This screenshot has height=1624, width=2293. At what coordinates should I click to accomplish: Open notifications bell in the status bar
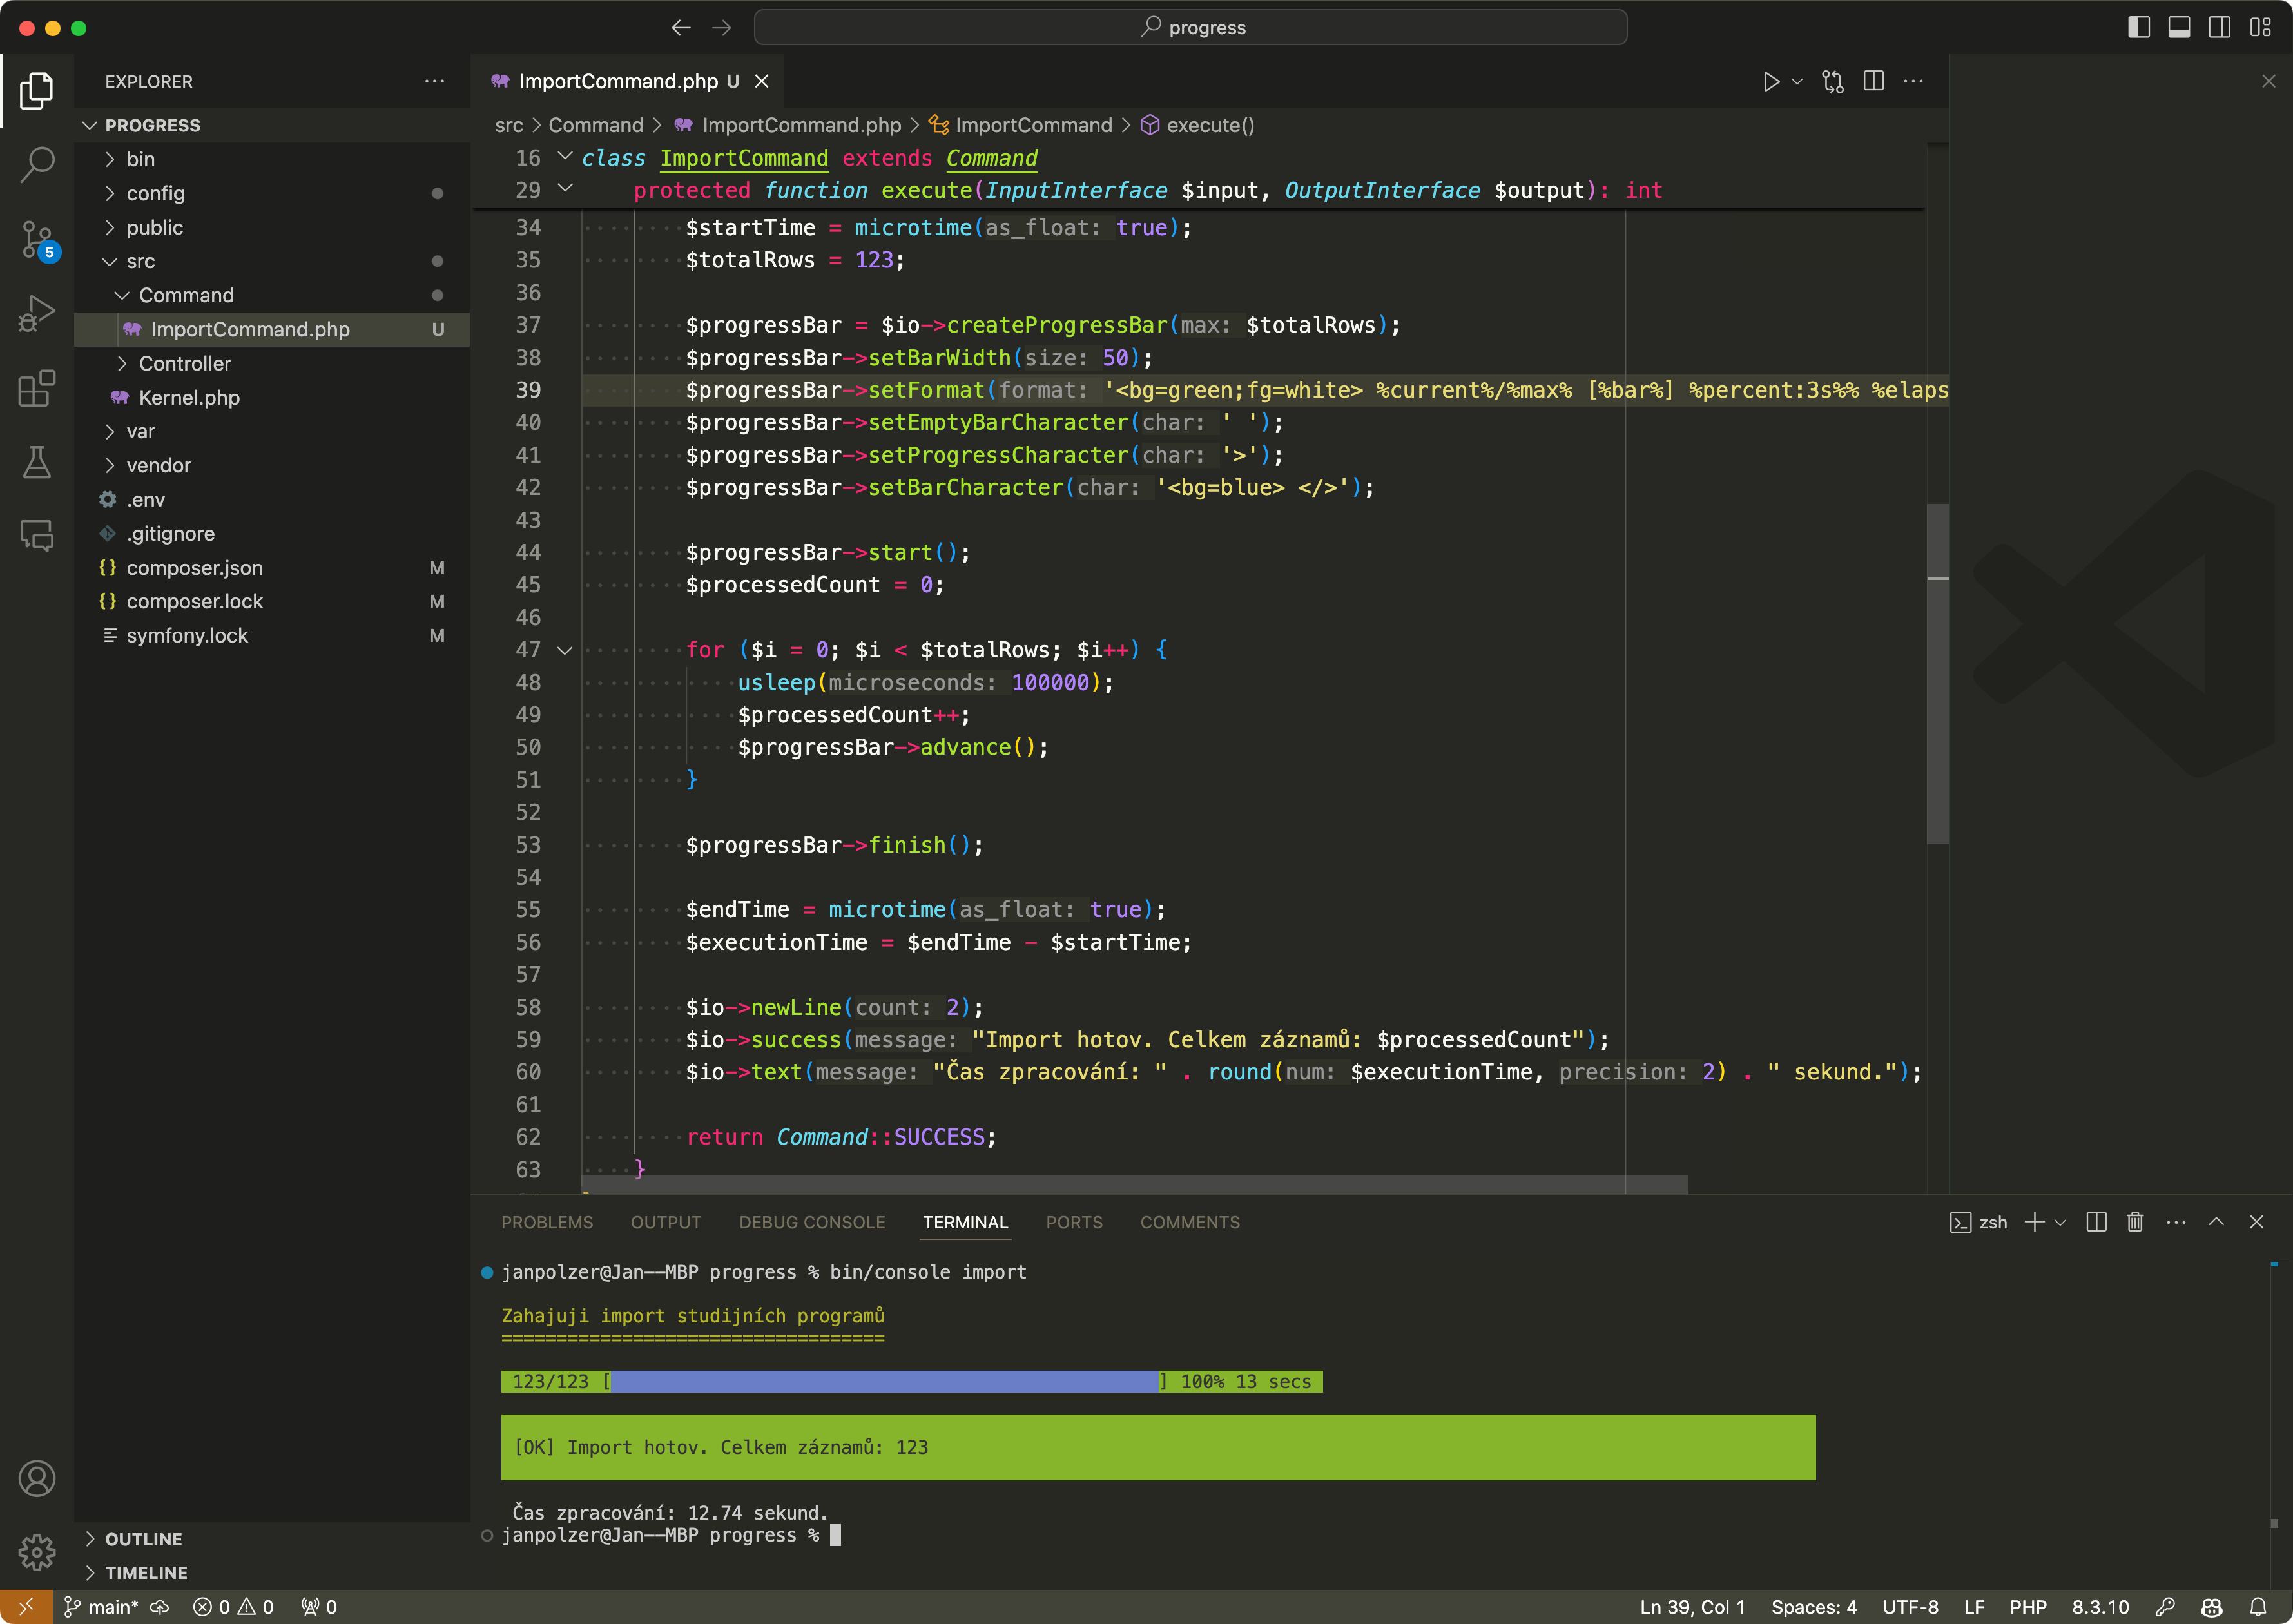click(x=2257, y=1607)
